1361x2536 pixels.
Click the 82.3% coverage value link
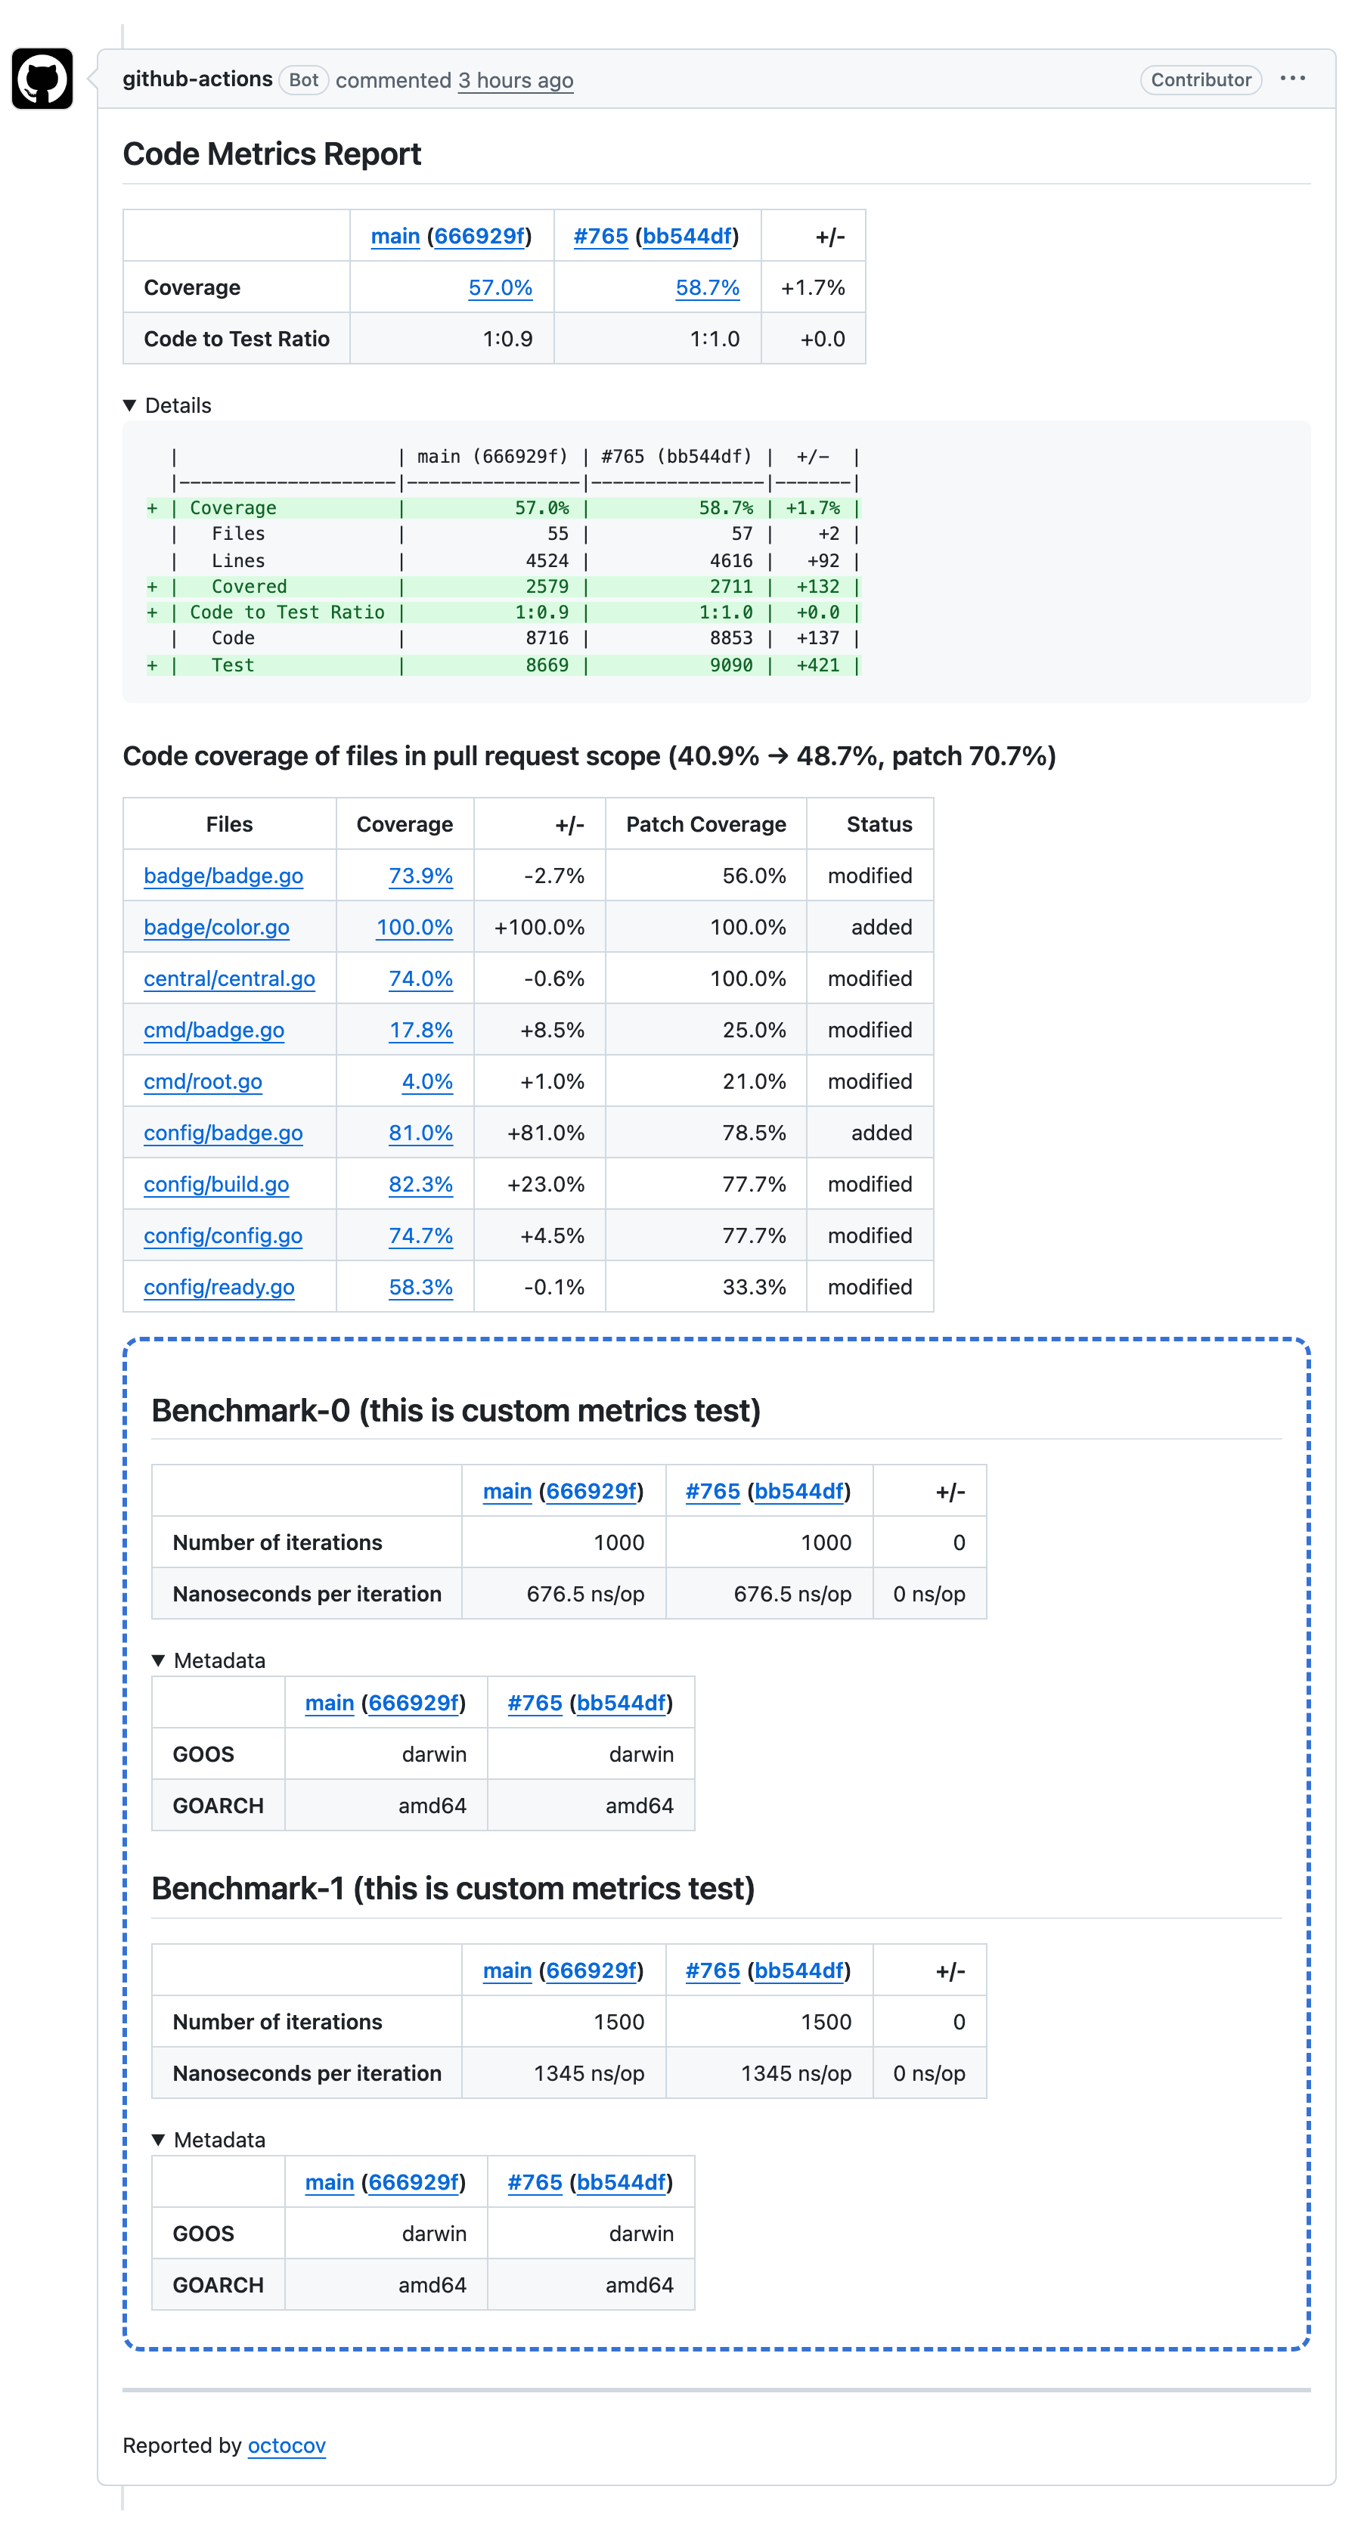420,1184
